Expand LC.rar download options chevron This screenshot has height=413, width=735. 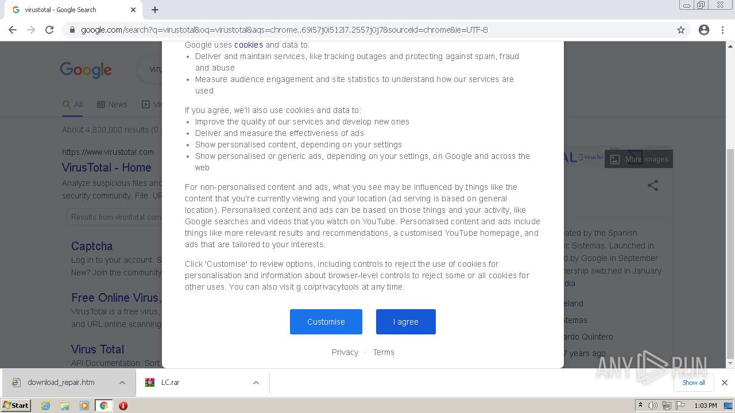[256, 383]
